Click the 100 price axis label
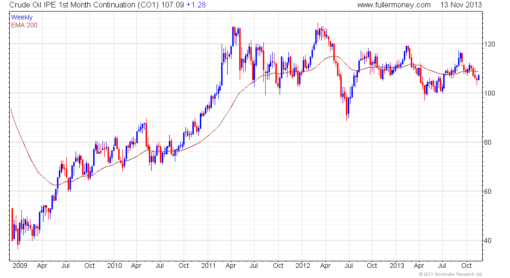 (490, 93)
